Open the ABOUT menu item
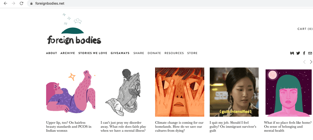This screenshot has width=313, height=140. (x=52, y=53)
